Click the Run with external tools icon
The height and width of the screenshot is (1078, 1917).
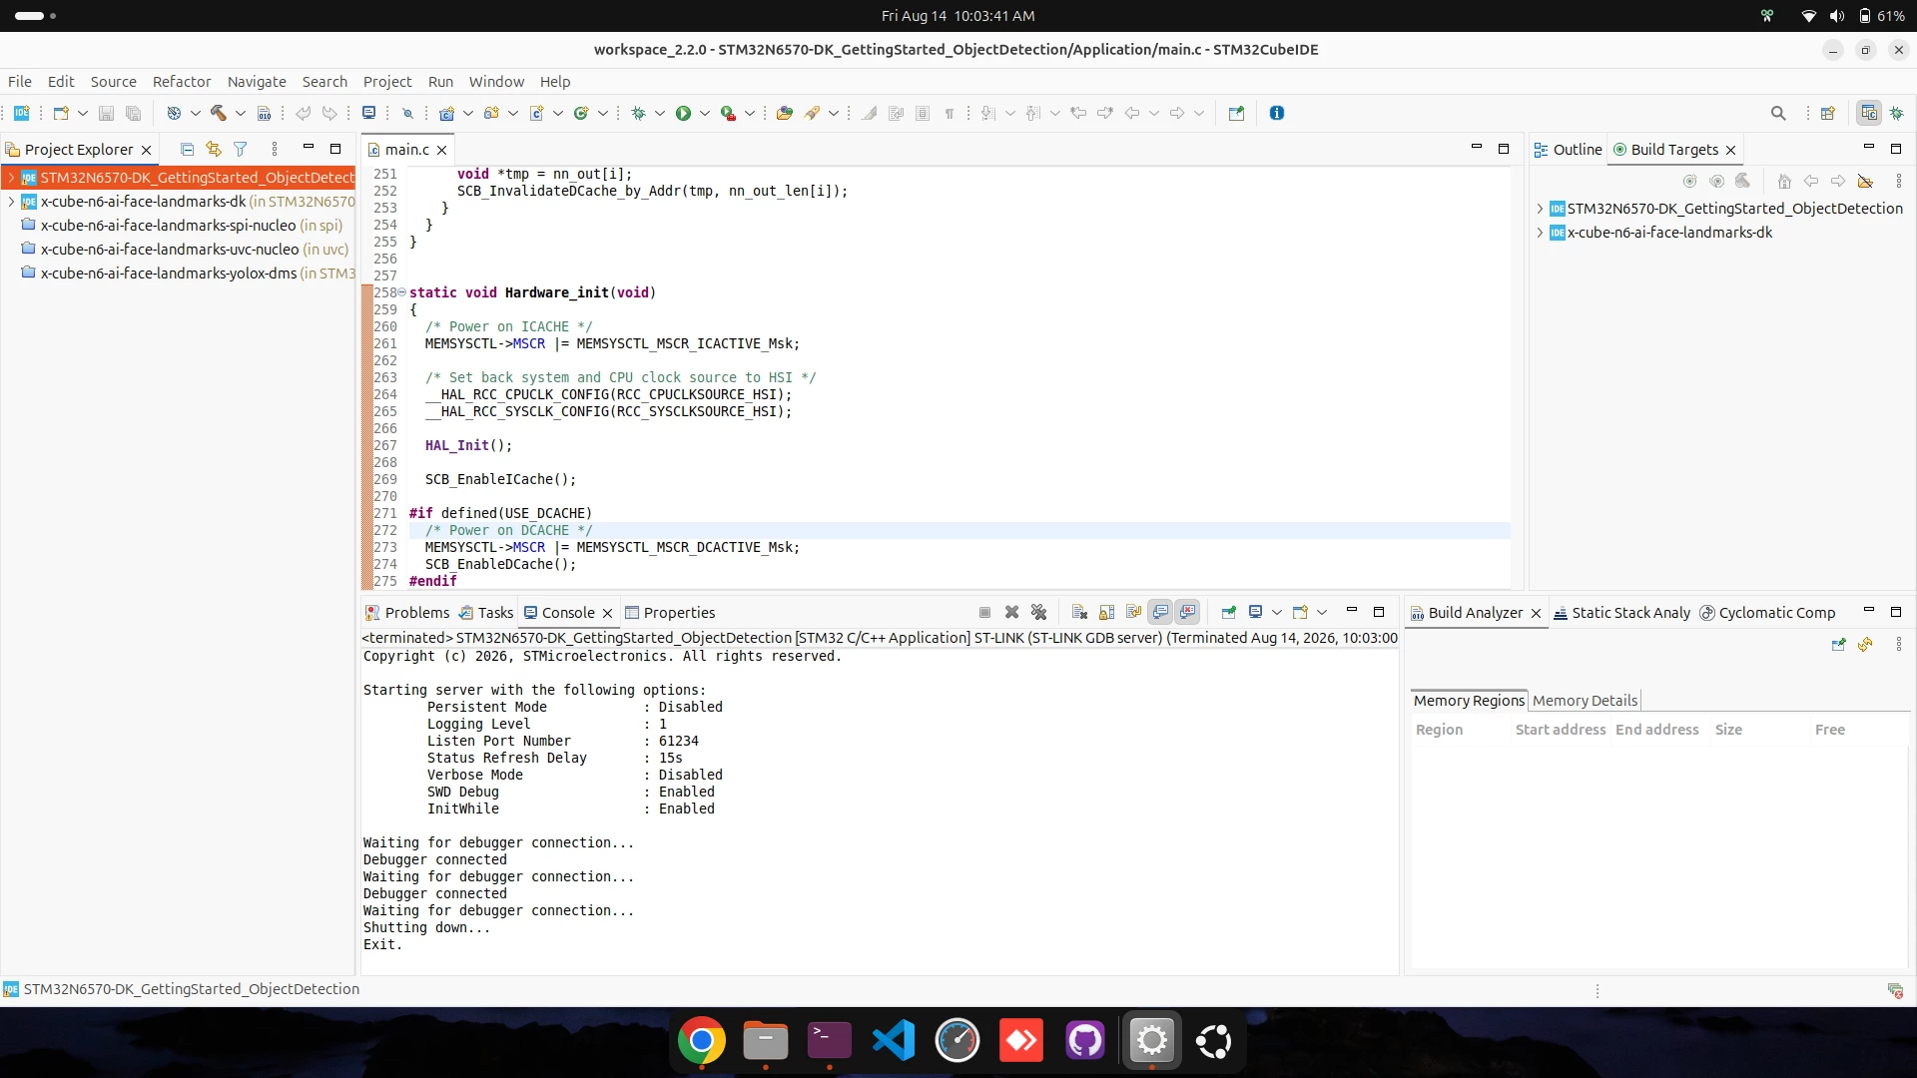coord(728,113)
